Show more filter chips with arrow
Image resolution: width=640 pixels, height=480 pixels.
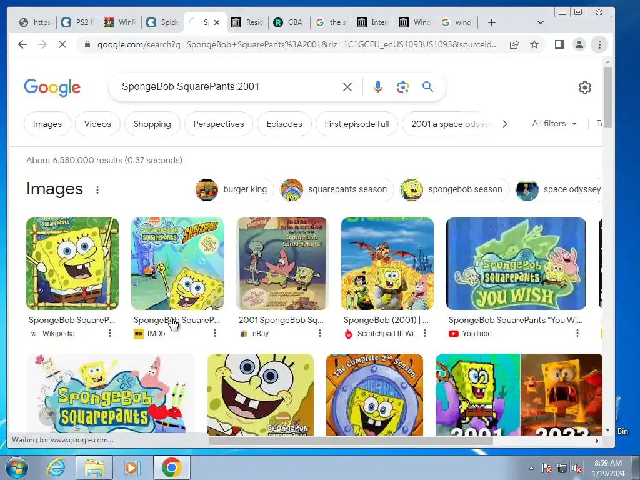tap(505, 124)
